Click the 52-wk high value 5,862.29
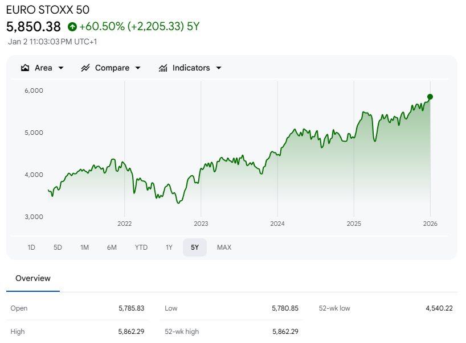 pos(285,332)
